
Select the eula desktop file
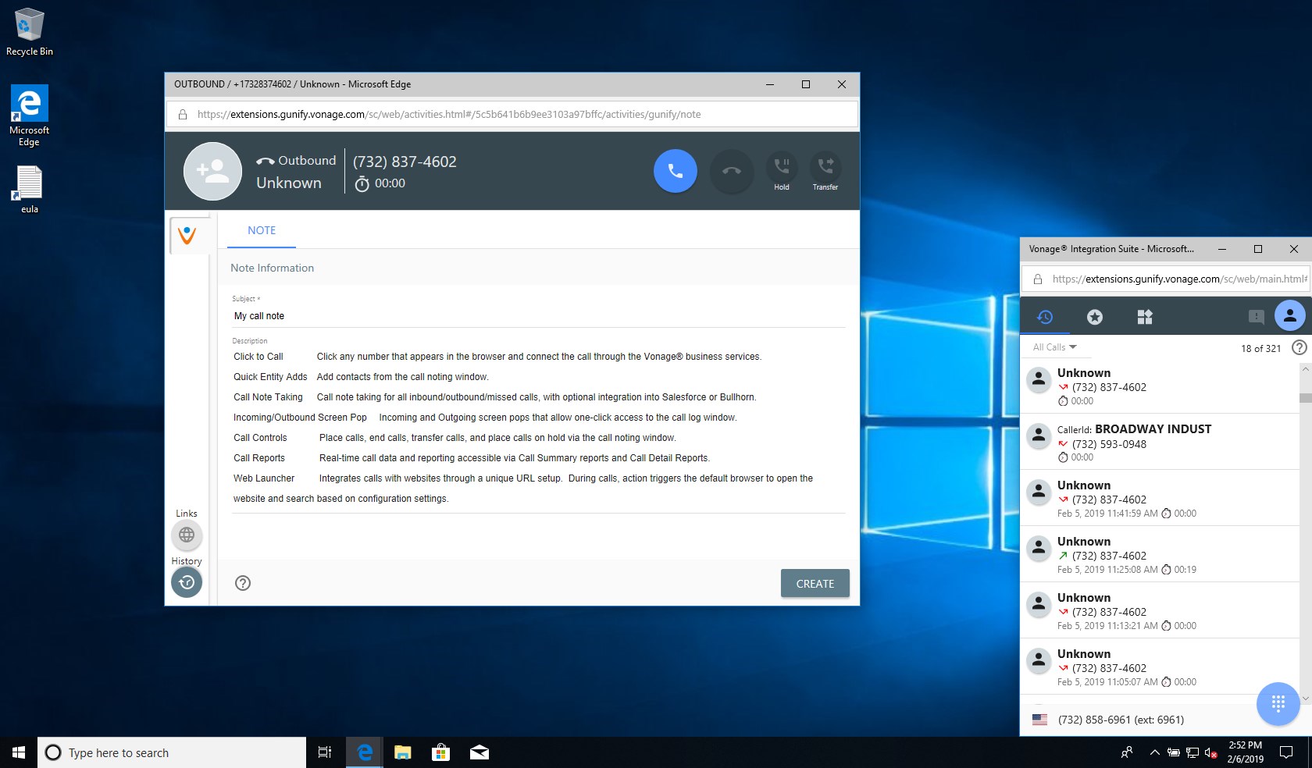coord(30,190)
